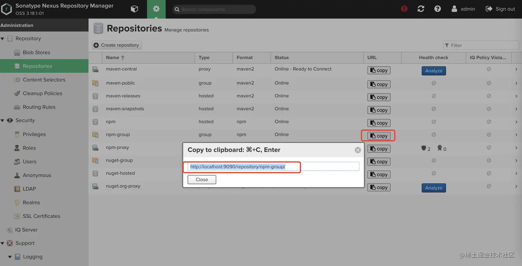Copy URL for maven-central
Screen dimensions: 522x266
coord(379,71)
